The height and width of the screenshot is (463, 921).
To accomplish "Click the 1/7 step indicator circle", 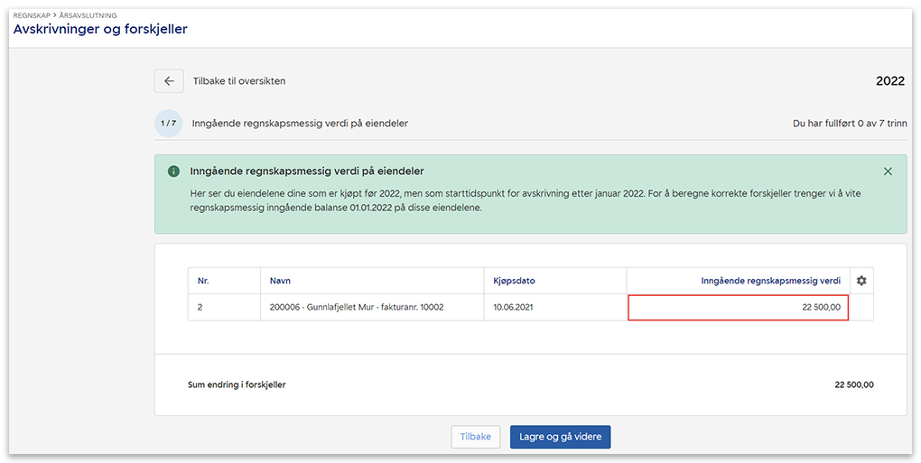I will coord(168,123).
